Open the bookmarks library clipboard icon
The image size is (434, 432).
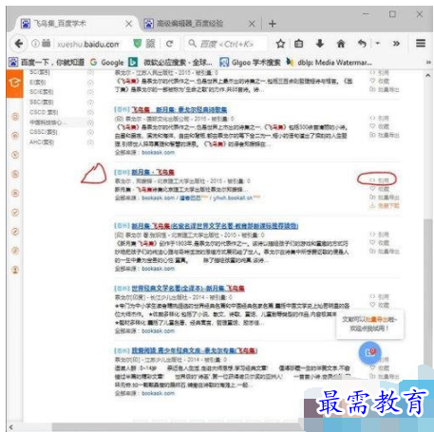point(299,44)
